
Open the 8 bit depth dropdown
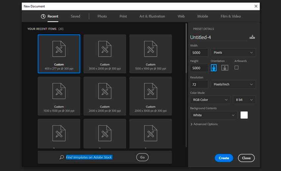click(244, 100)
